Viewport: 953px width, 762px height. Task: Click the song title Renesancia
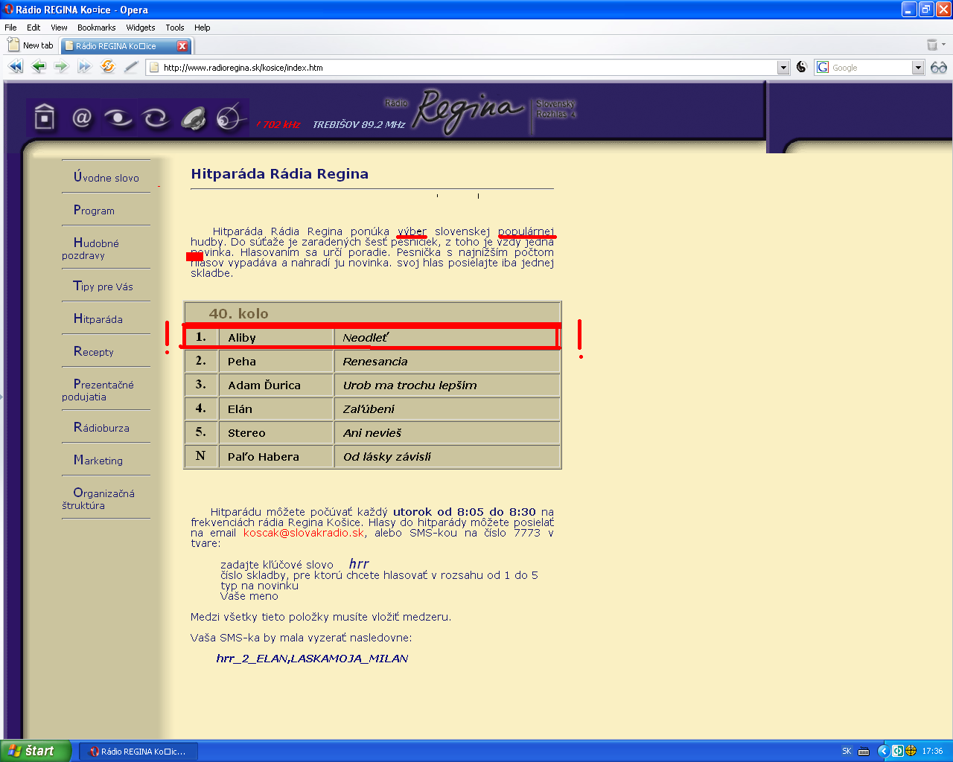coord(375,362)
